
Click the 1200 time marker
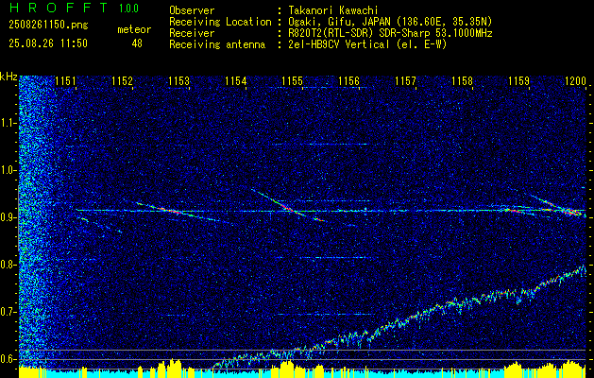[575, 81]
